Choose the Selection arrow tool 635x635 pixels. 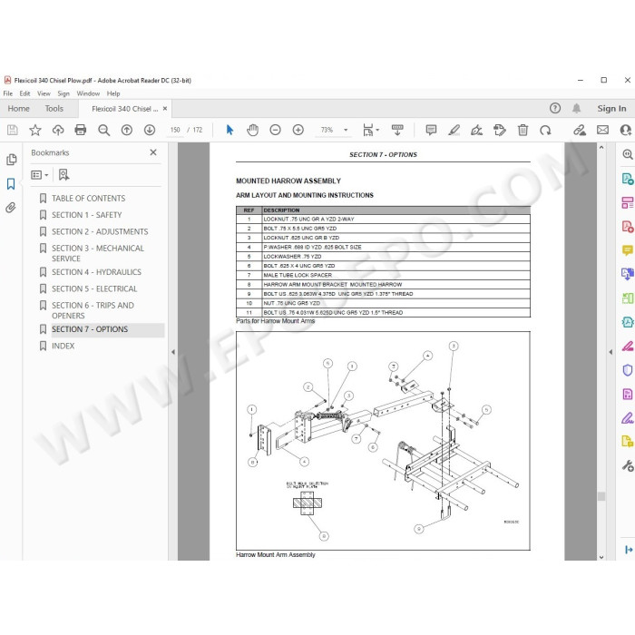tap(230, 130)
